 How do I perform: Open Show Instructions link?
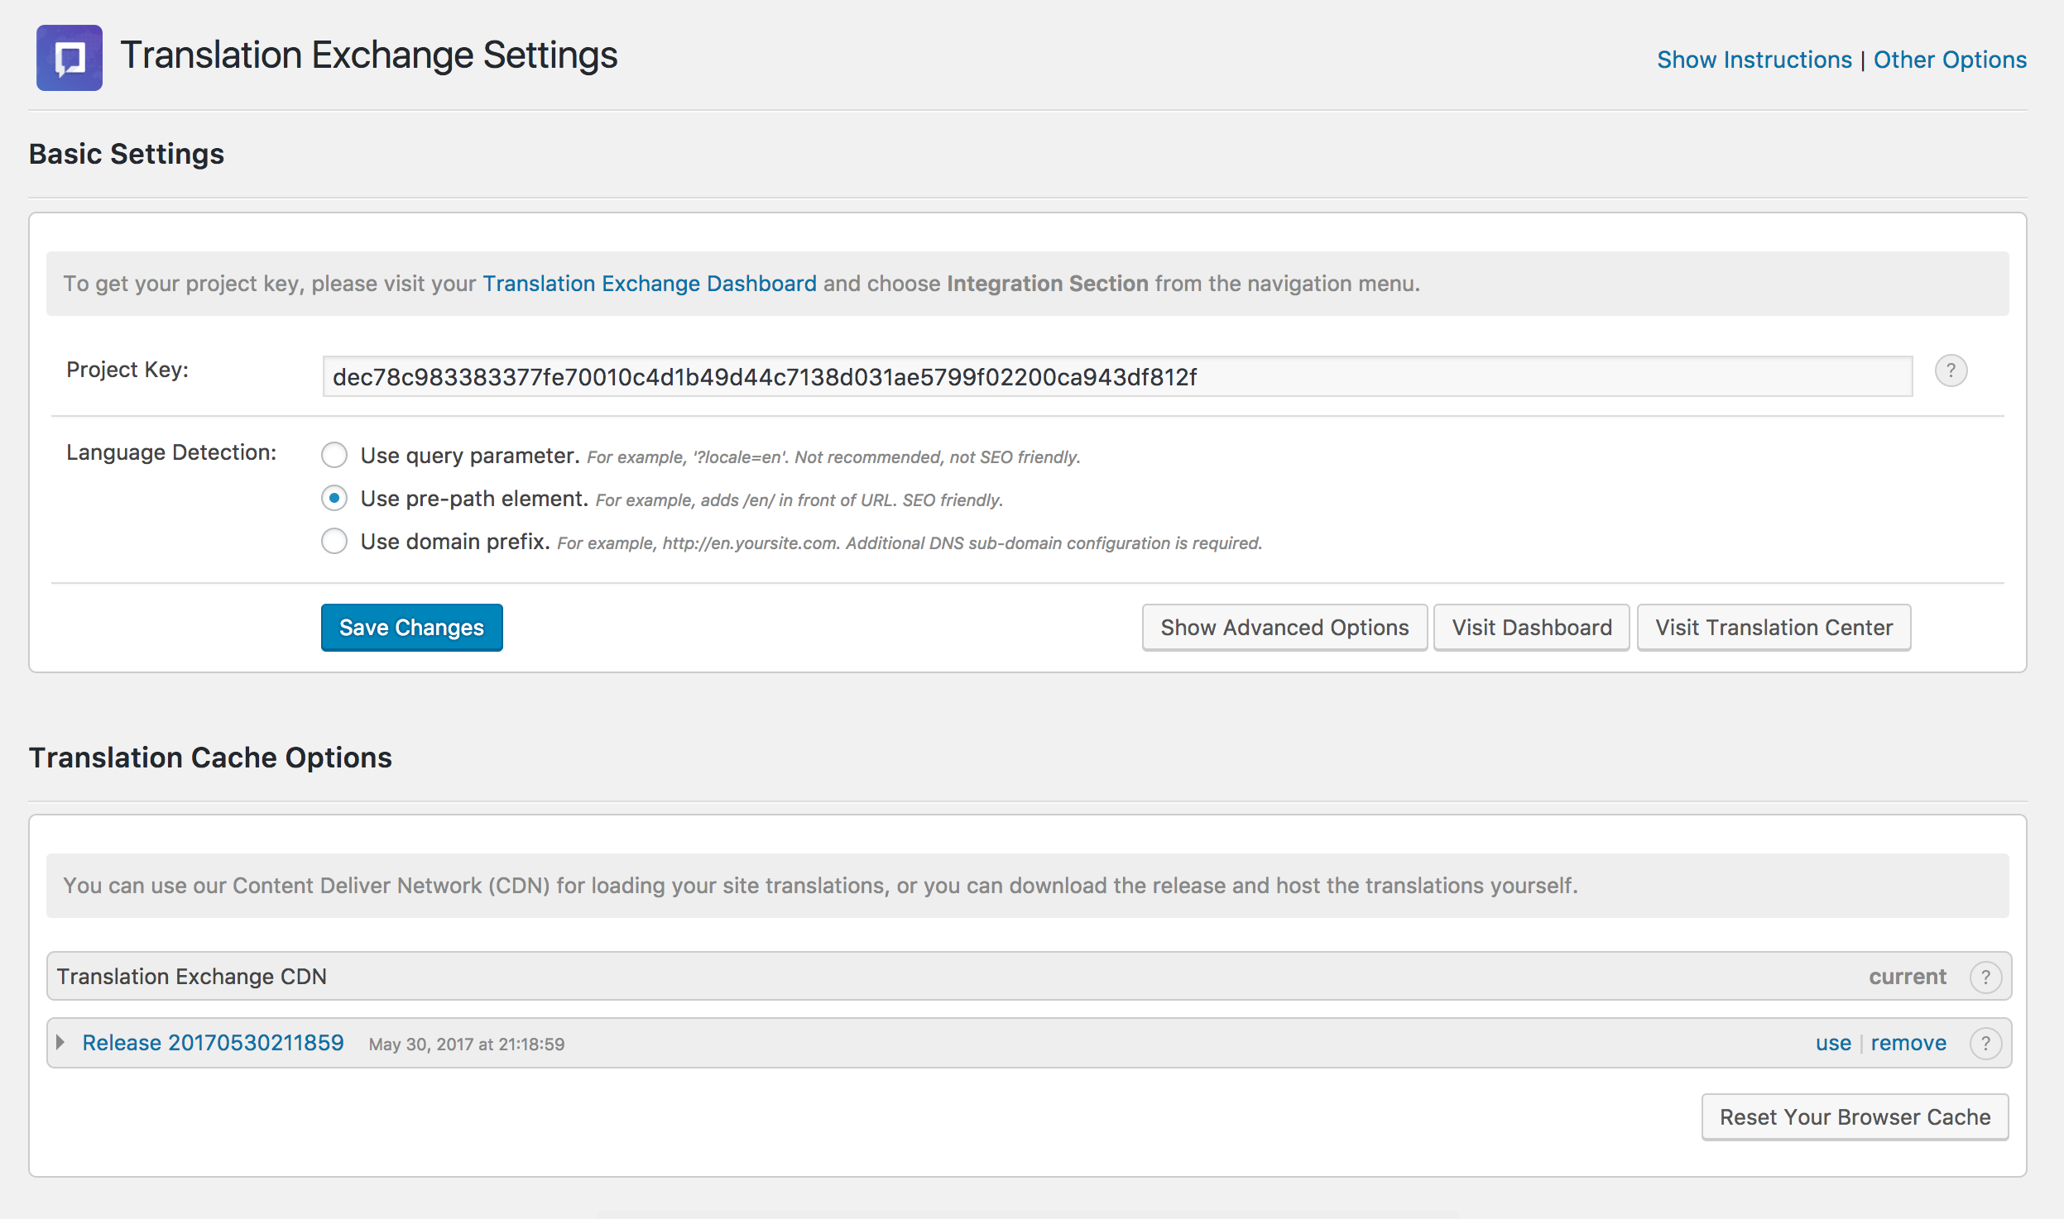(x=1754, y=60)
